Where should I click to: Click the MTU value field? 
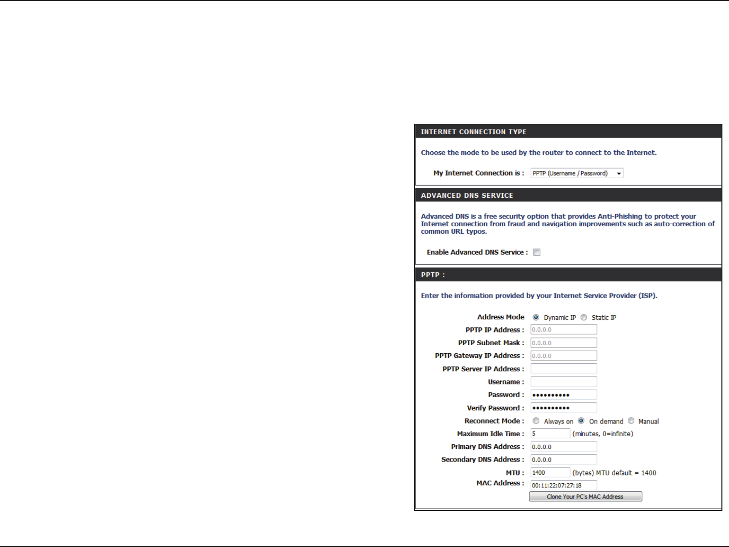550,473
